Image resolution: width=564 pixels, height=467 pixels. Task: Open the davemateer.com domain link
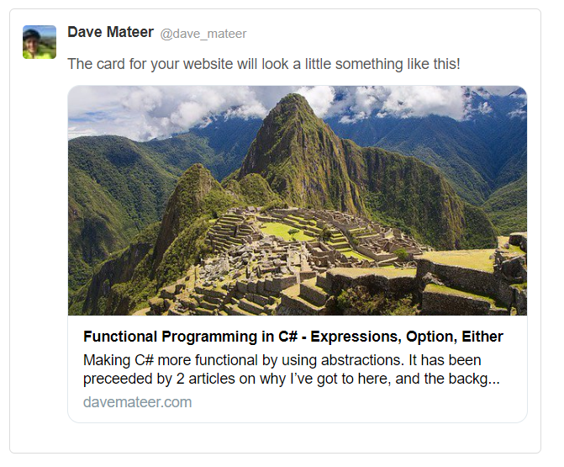137,402
